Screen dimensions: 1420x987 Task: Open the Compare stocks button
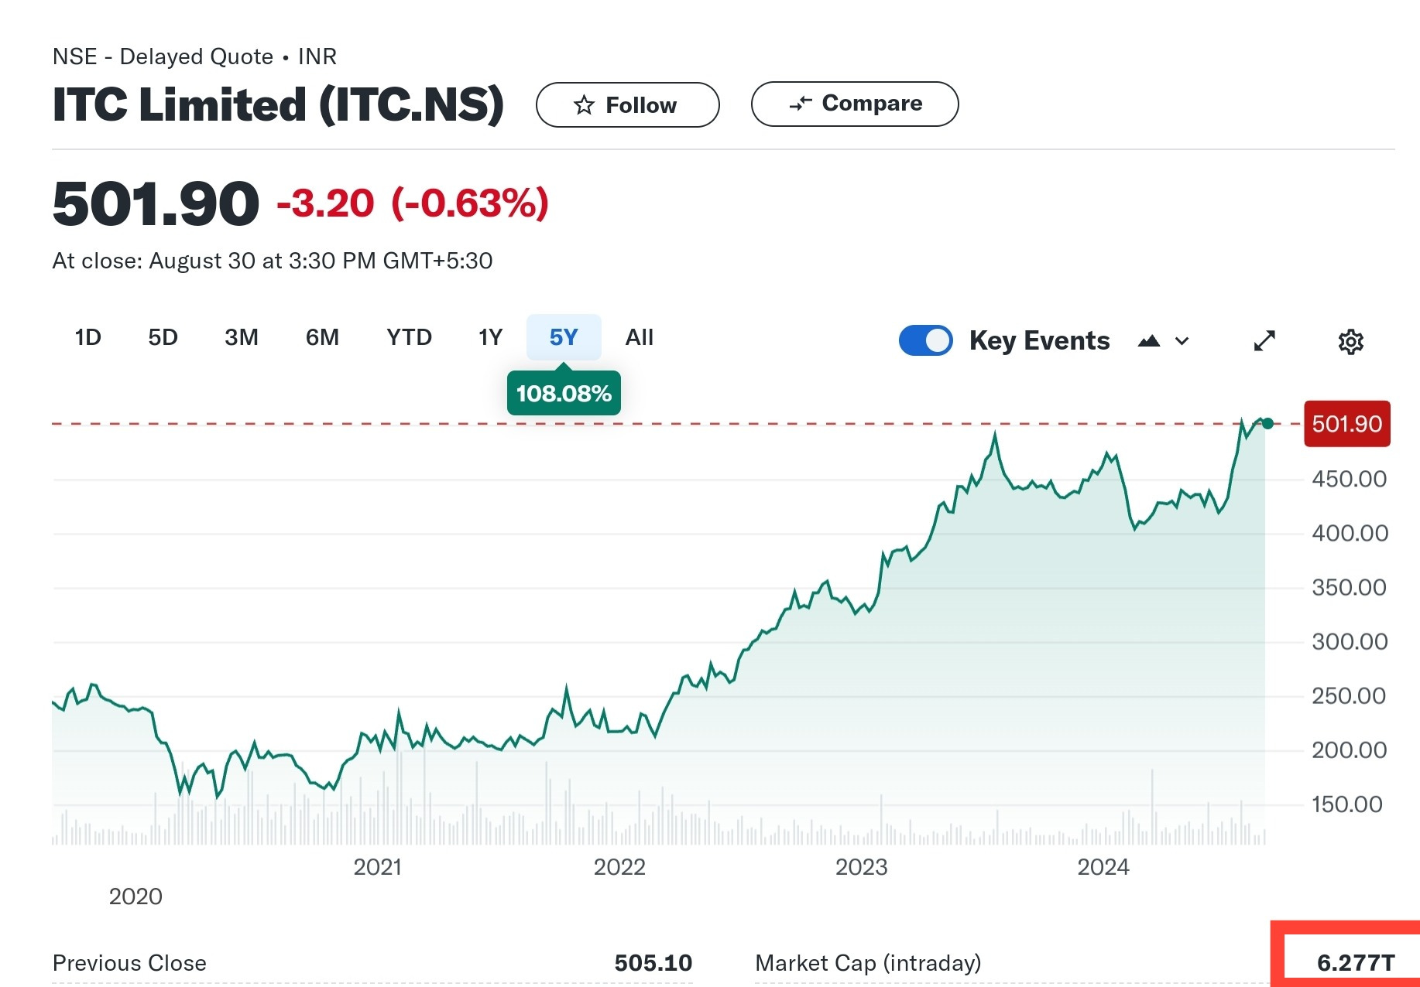[855, 104]
